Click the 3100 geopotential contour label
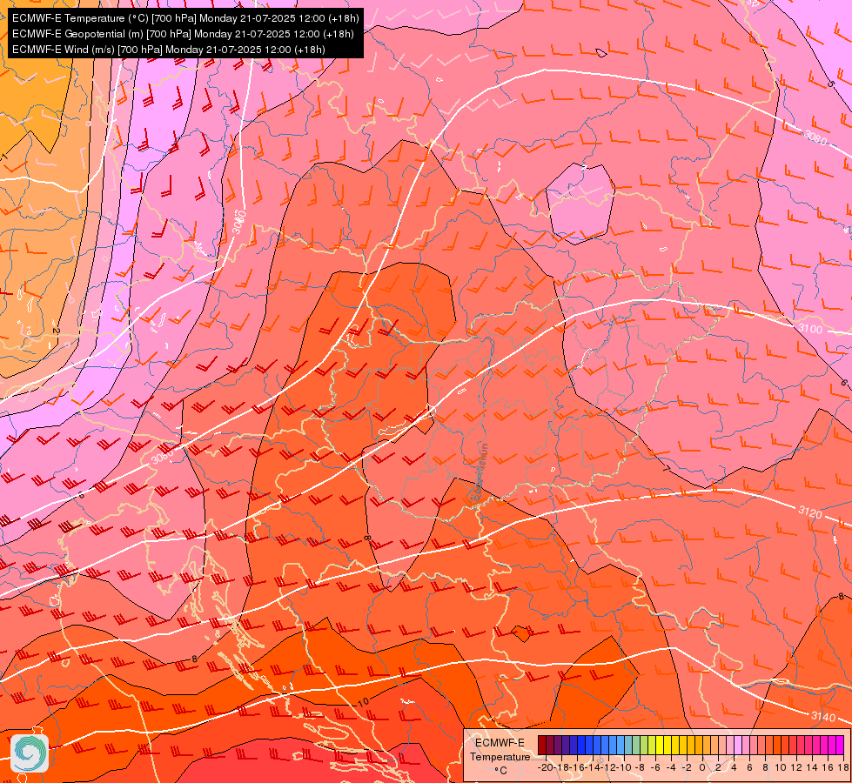This screenshot has width=852, height=783. point(811,328)
